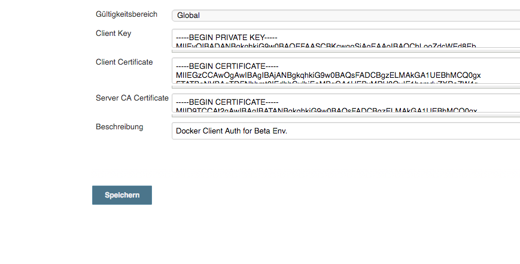Grab the resize bar below Client Key
520x264 pixels.
tap(345, 50)
